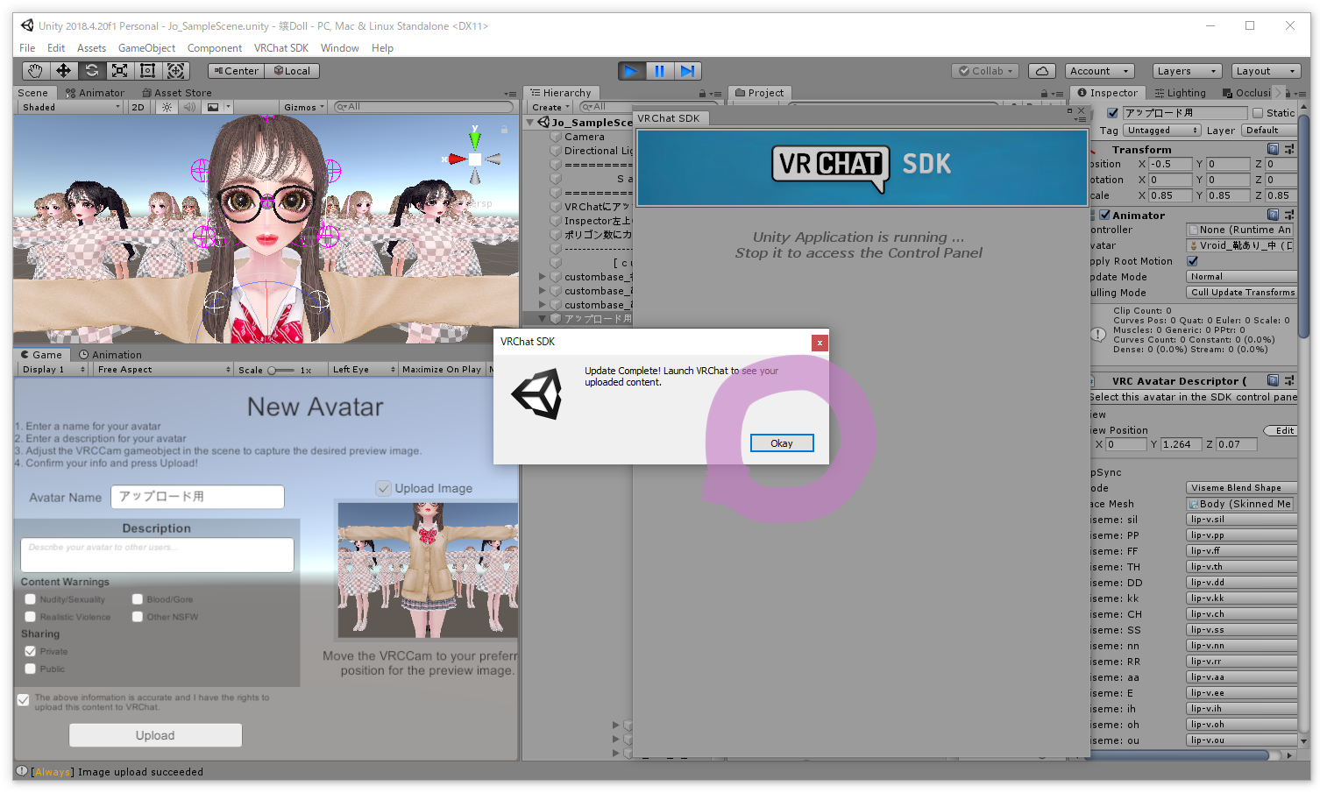Check the Nudity/Sexuality content warning
1320x793 pixels.
tap(31, 599)
